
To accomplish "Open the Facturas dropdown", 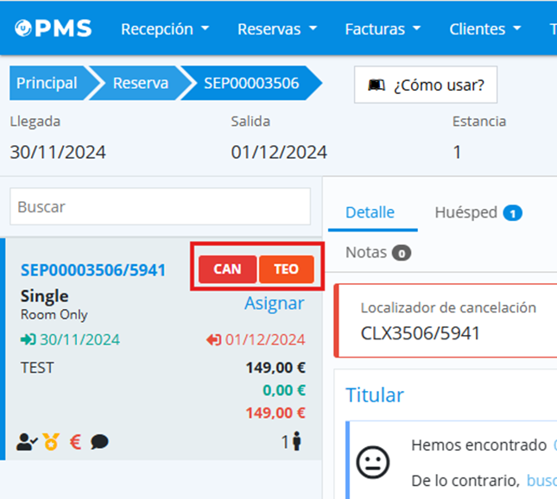I will click(x=383, y=28).
